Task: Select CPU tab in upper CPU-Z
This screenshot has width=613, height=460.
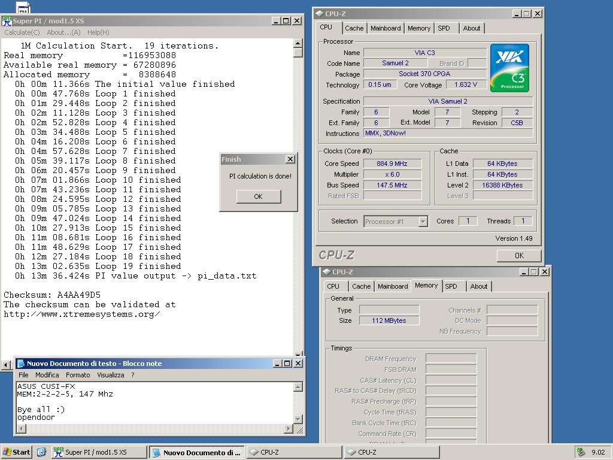Action: tap(326, 27)
